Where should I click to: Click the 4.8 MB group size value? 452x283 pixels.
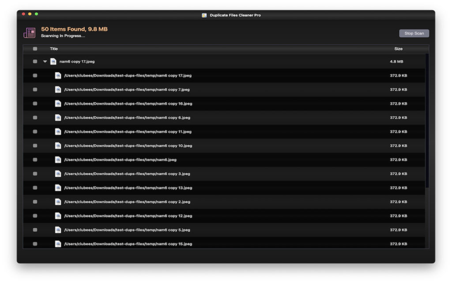point(397,61)
